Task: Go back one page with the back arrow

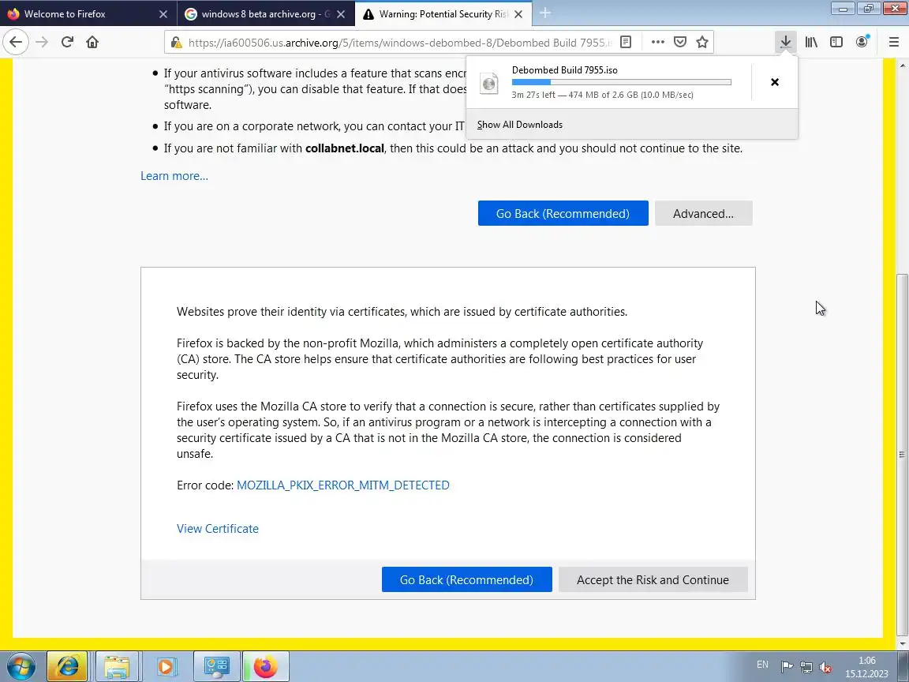Action: pos(16,42)
